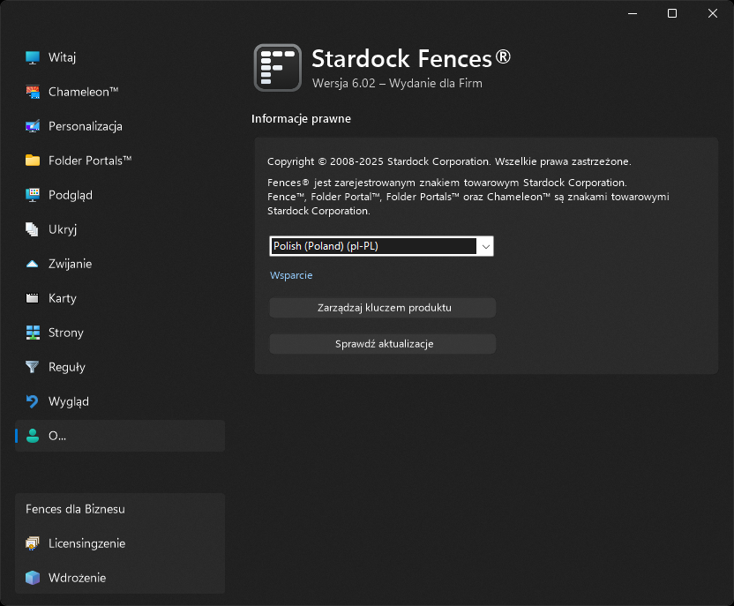
Task: Open Wygląd section
Action: pyautogui.click(x=120, y=401)
